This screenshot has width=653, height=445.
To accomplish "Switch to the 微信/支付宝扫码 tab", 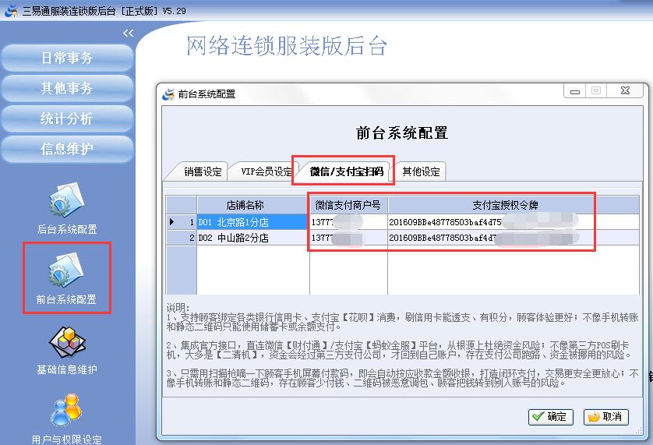I will click(346, 171).
